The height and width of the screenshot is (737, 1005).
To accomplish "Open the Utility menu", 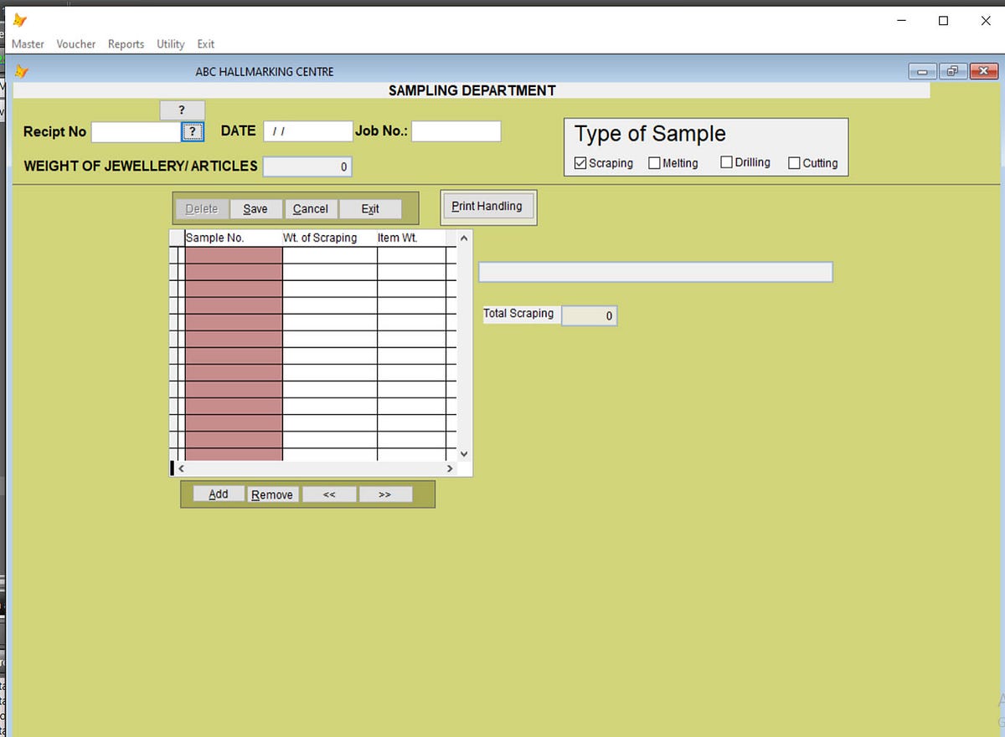I will [171, 44].
